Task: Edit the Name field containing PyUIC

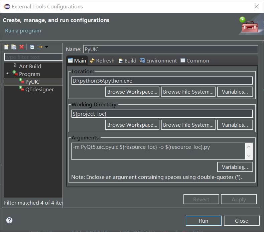Action: click(x=170, y=49)
